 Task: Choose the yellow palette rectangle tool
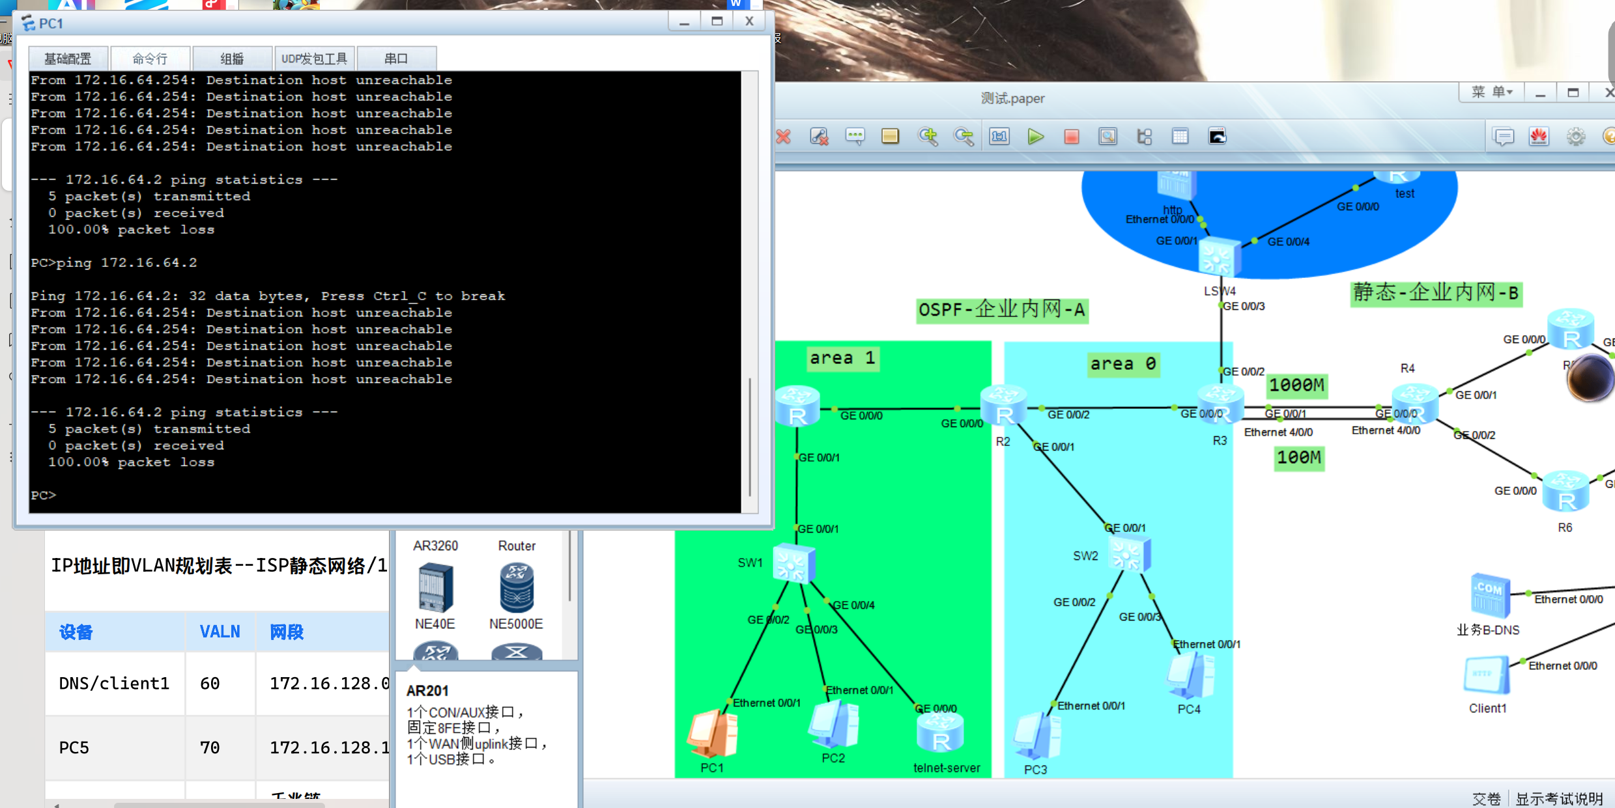point(890,137)
